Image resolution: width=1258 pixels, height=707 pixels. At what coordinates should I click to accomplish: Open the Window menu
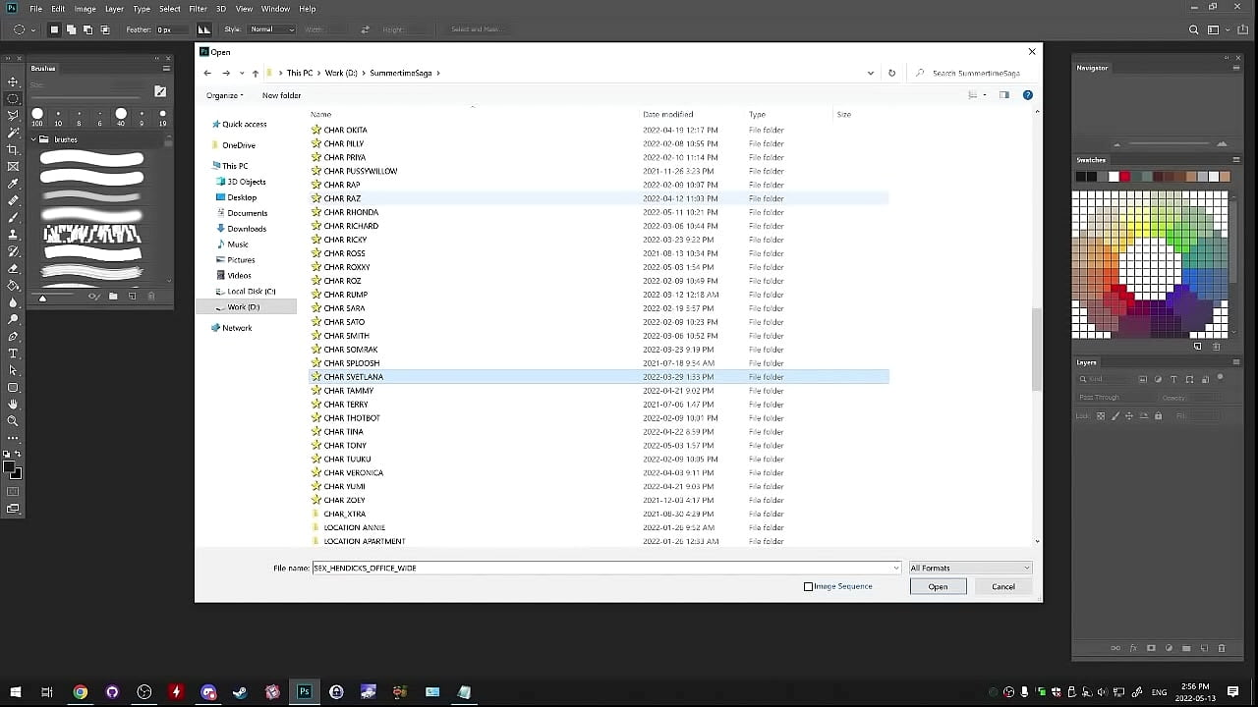click(275, 9)
